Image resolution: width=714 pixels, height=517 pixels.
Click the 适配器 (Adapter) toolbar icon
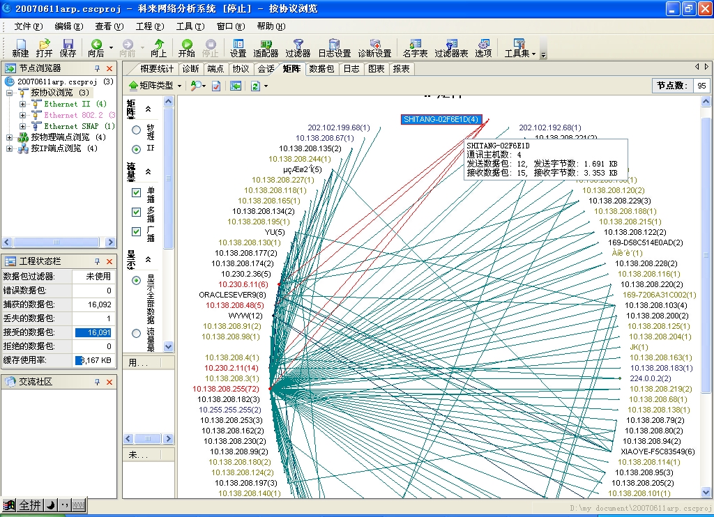coord(266,47)
